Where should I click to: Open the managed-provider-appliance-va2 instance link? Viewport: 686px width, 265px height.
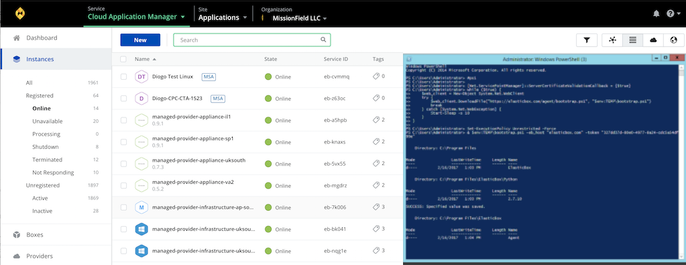(193, 182)
